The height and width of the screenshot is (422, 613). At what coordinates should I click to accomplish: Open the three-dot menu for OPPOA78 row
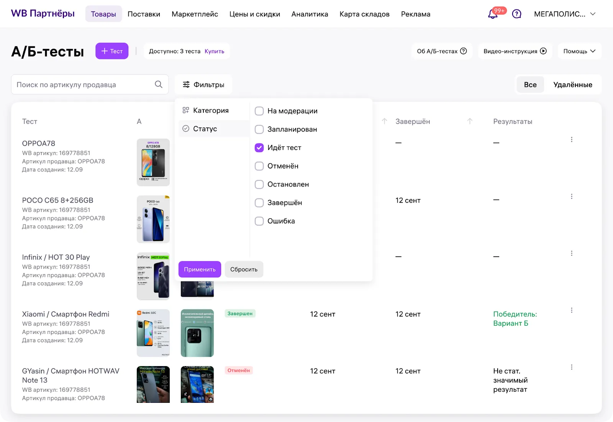572,140
